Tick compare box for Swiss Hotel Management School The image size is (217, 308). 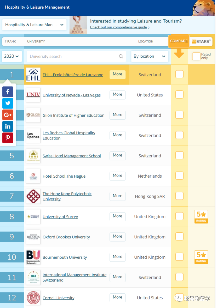[x=179, y=155]
